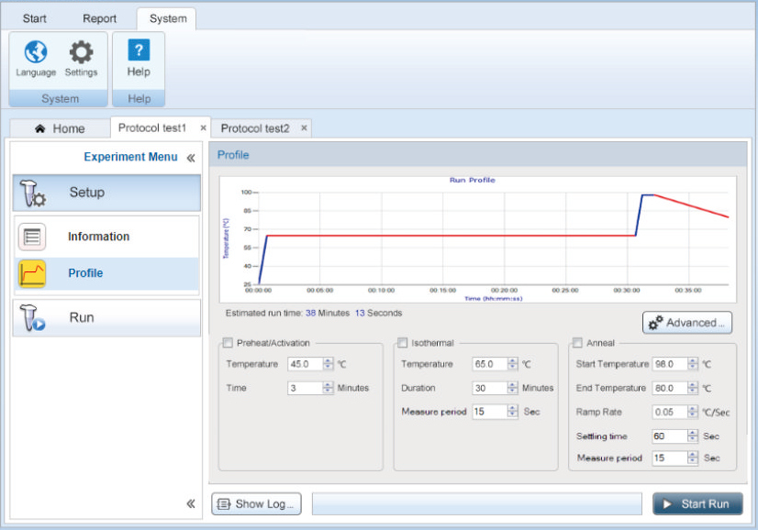Click the Run tube-with-play icon
The width and height of the screenshot is (758, 530).
32,318
